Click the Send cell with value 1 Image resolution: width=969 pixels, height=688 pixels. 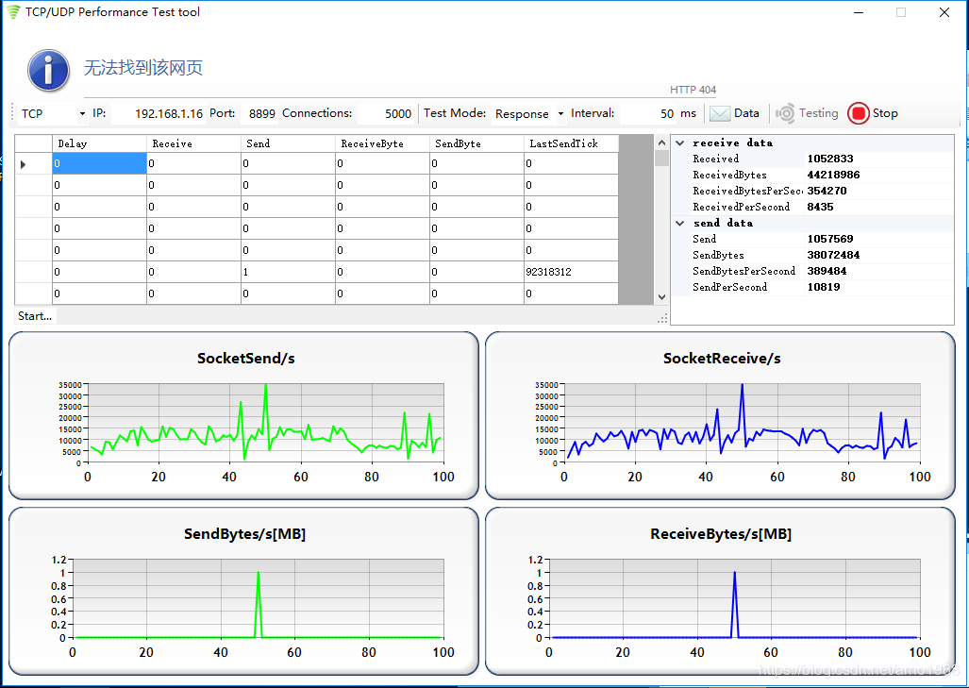click(x=289, y=272)
